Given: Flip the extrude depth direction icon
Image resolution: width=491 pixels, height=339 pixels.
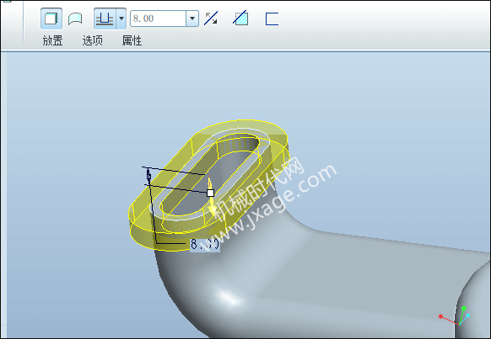Looking at the screenshot, I should (x=211, y=19).
